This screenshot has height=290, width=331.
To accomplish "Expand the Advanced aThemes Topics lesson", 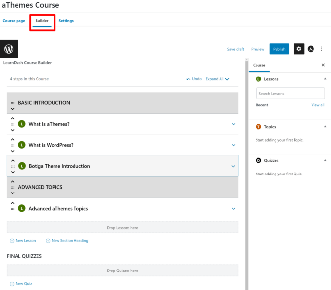I will (x=234, y=209).
